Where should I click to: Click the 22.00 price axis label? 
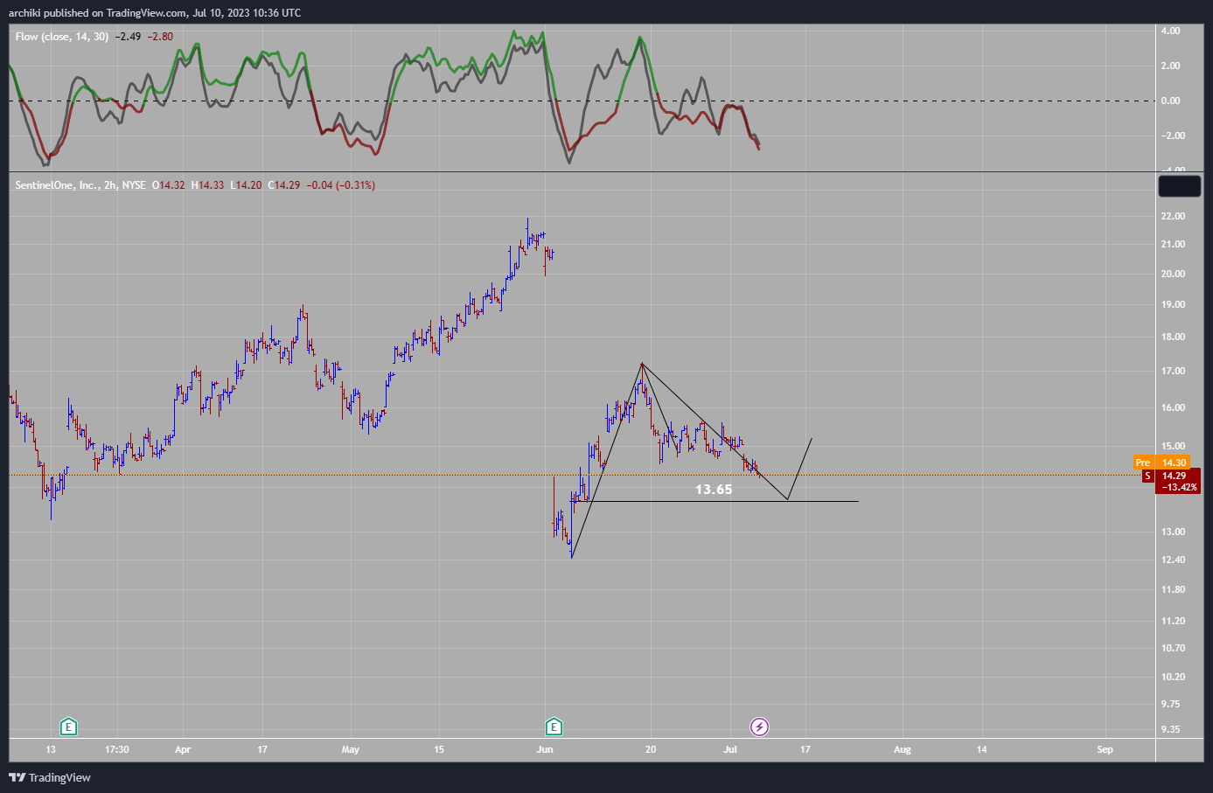pyautogui.click(x=1173, y=216)
